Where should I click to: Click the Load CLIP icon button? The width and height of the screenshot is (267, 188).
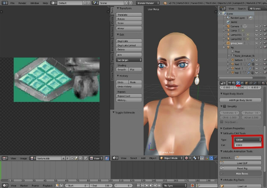(240, 163)
